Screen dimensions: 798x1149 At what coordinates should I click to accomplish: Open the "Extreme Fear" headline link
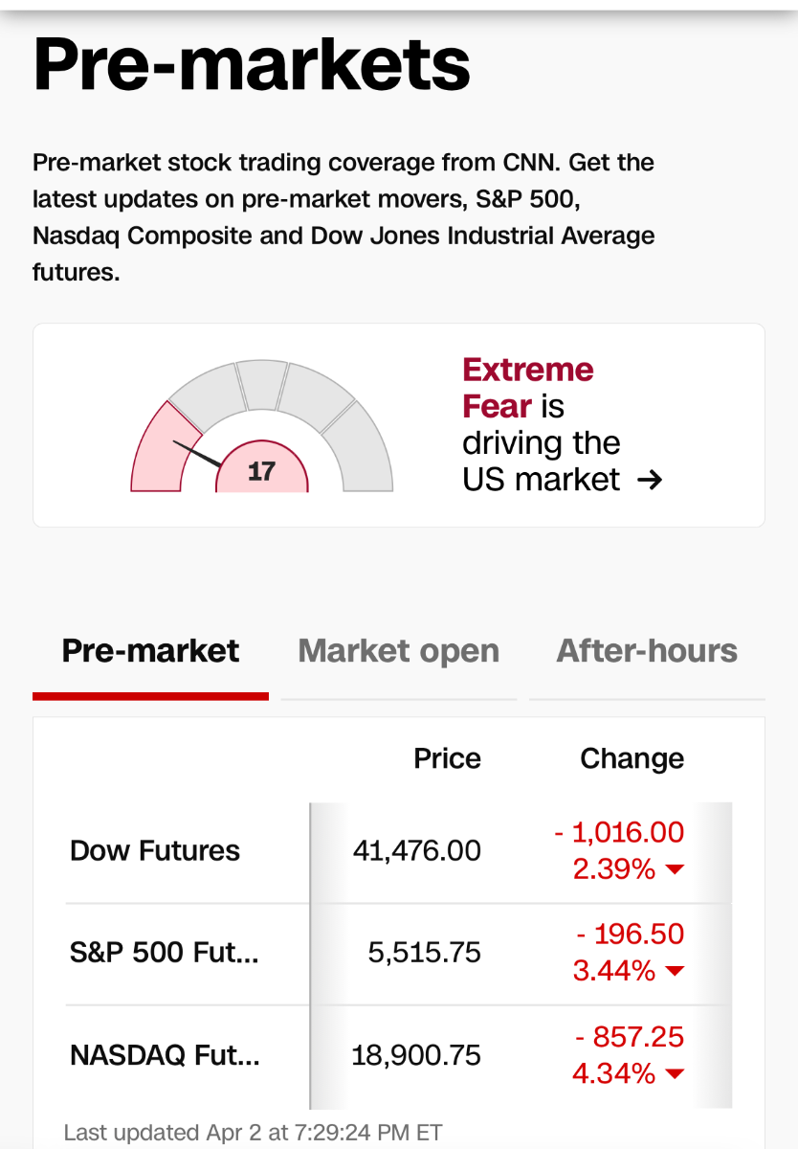tap(528, 388)
